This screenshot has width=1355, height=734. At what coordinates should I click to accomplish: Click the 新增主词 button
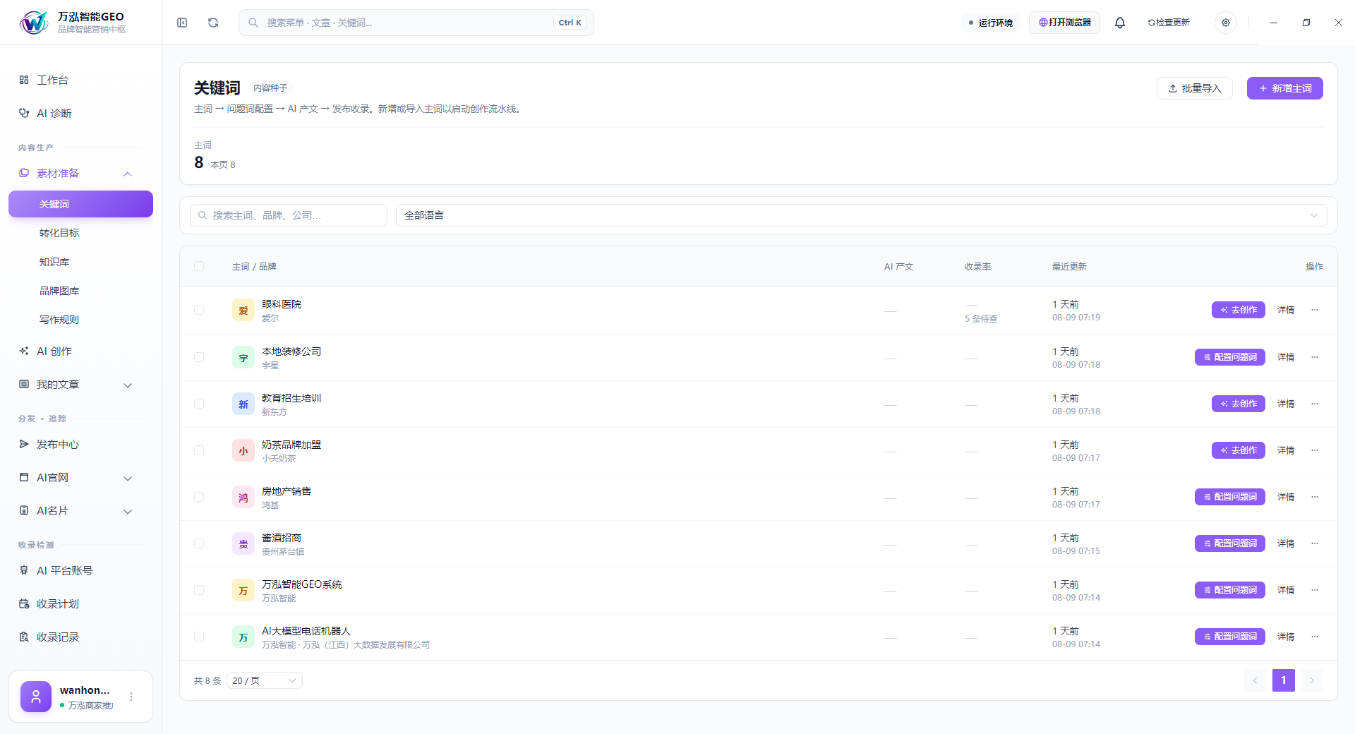(x=1284, y=88)
